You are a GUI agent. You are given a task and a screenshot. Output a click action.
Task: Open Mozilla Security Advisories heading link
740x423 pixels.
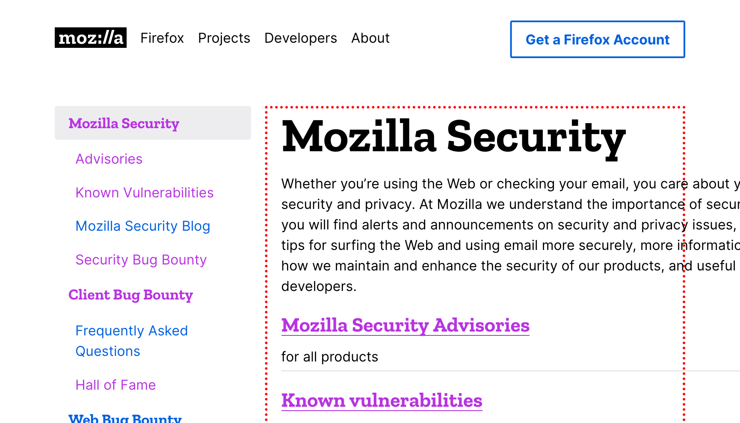point(405,326)
